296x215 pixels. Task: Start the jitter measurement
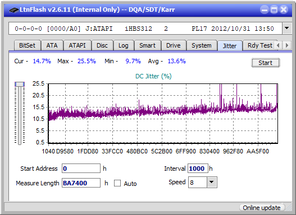coord(266,63)
